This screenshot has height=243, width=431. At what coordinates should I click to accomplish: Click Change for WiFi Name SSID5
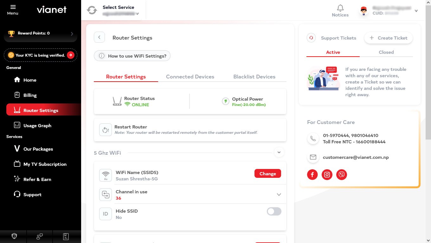point(267,174)
